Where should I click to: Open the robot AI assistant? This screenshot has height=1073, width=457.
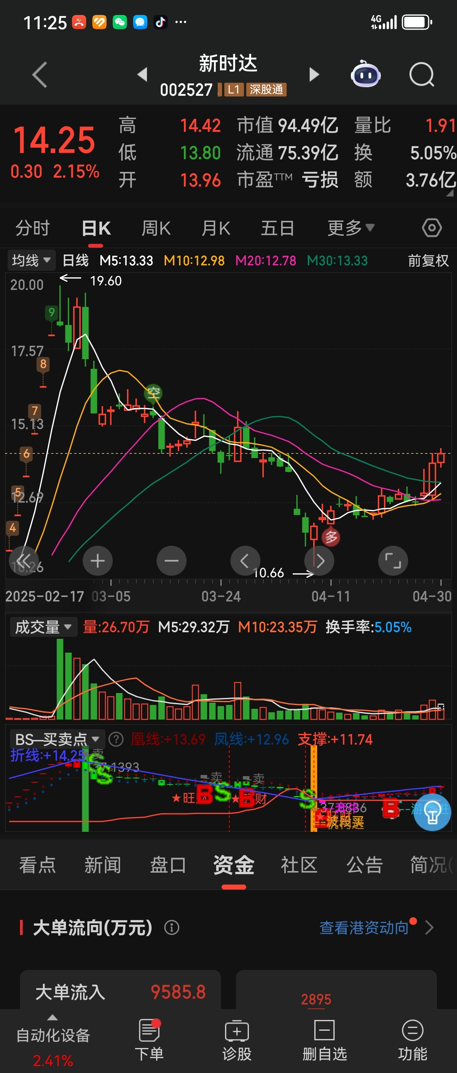[x=365, y=74]
